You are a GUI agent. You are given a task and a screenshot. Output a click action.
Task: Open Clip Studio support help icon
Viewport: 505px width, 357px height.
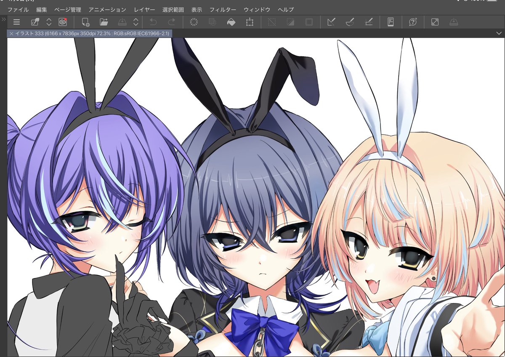413,22
